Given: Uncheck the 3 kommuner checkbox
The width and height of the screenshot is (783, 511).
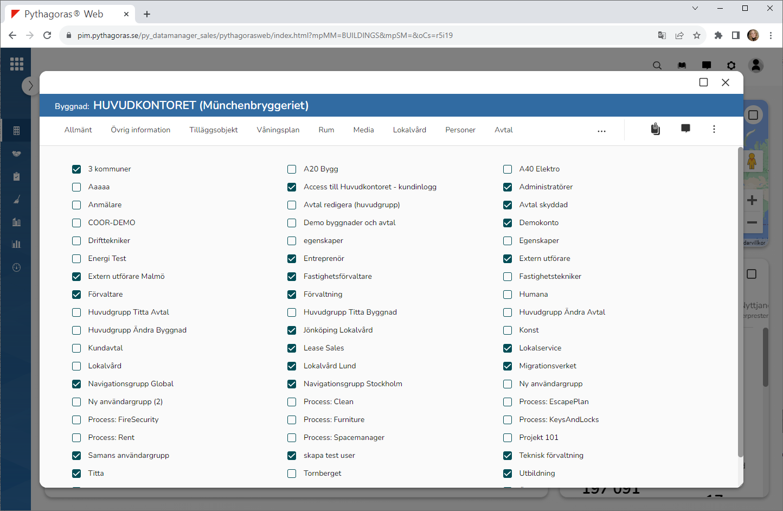Looking at the screenshot, I should point(76,169).
